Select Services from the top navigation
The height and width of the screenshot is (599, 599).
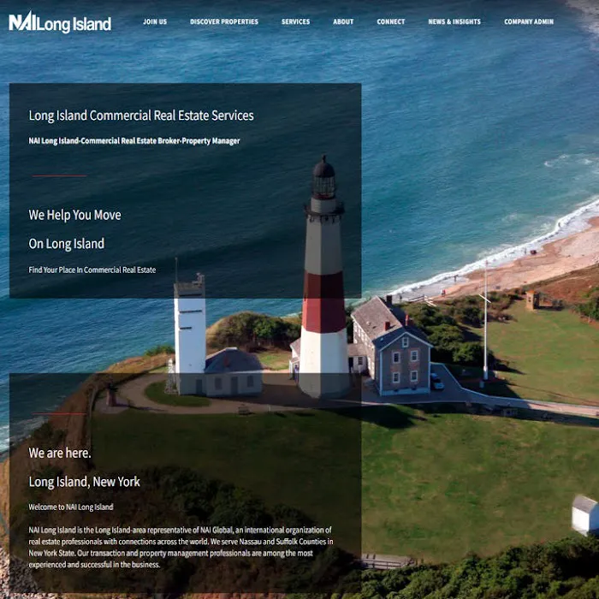296,21
